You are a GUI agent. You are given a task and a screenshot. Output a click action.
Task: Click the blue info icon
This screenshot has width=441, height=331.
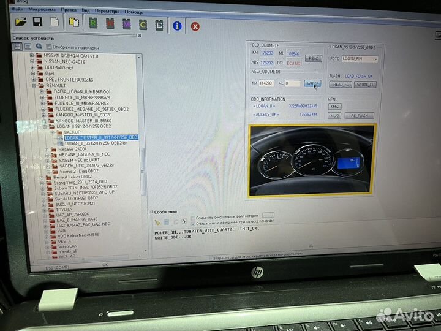click(177, 26)
